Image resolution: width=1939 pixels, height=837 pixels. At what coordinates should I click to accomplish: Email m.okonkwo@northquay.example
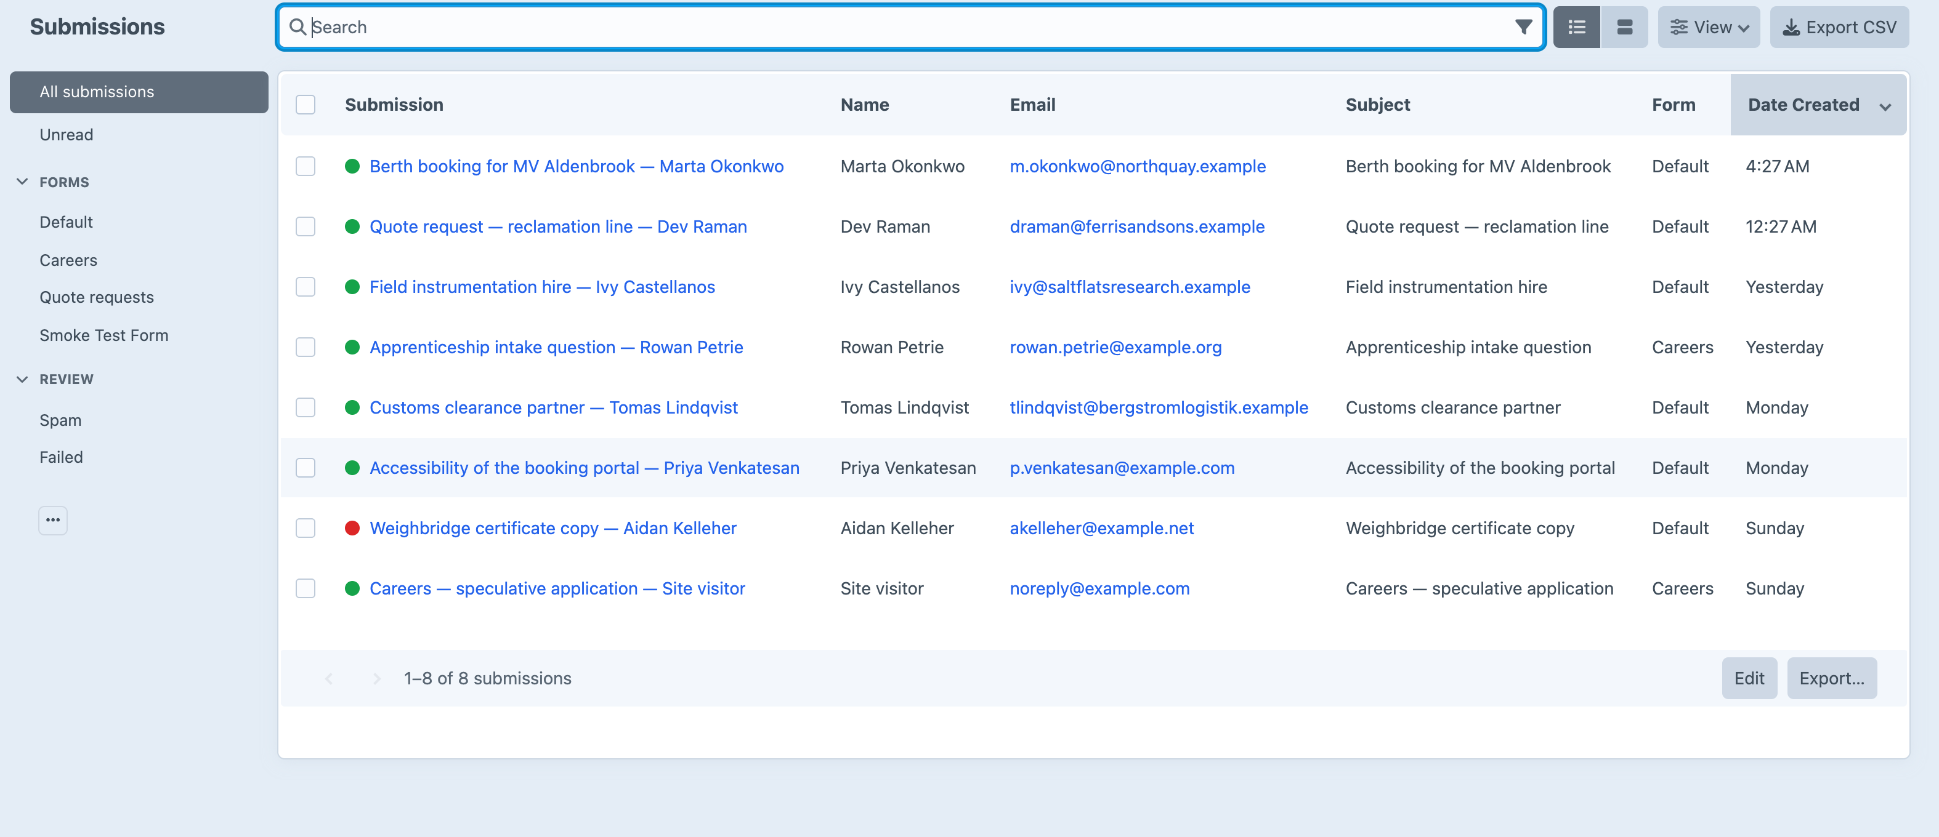click(1138, 166)
